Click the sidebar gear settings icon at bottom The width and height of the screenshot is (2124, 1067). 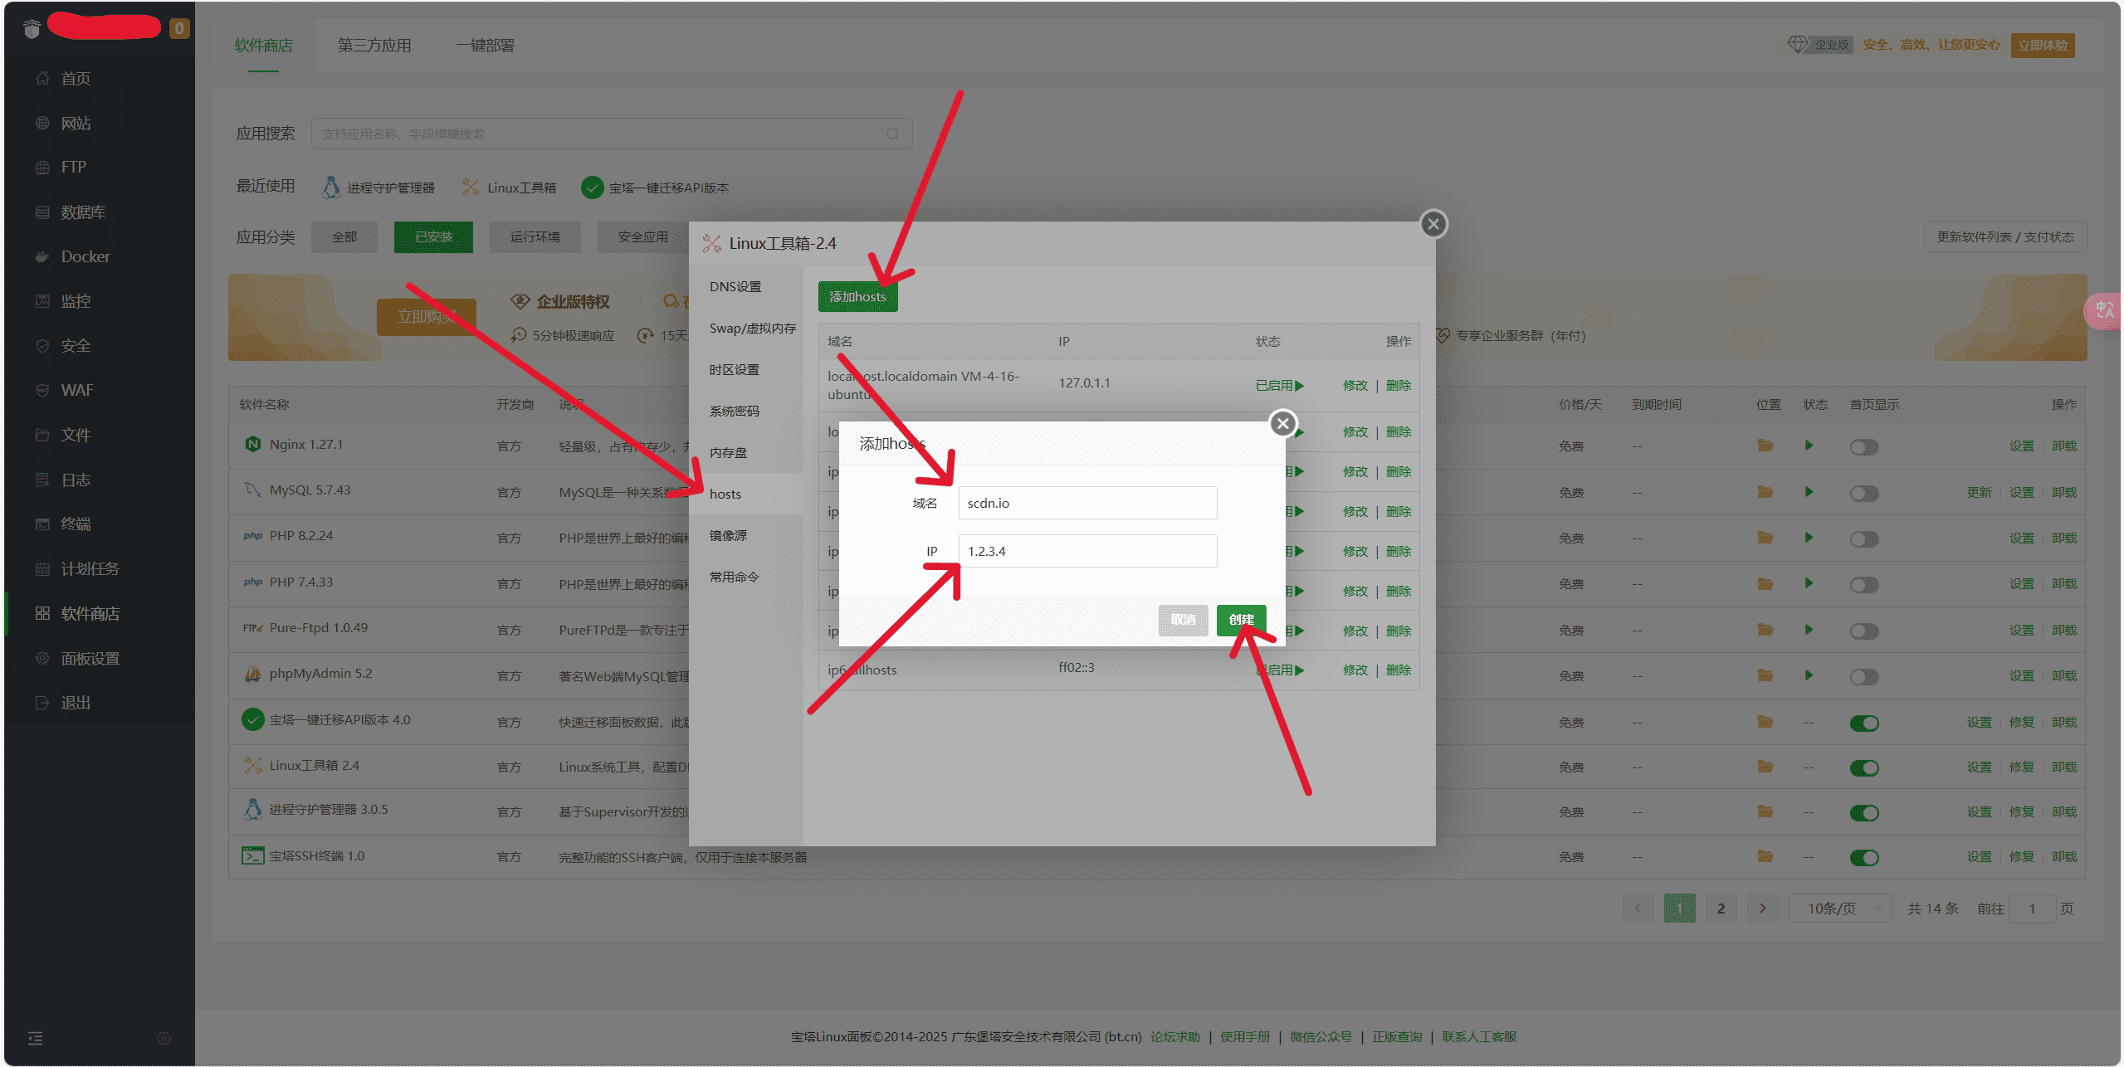pyautogui.click(x=164, y=1038)
